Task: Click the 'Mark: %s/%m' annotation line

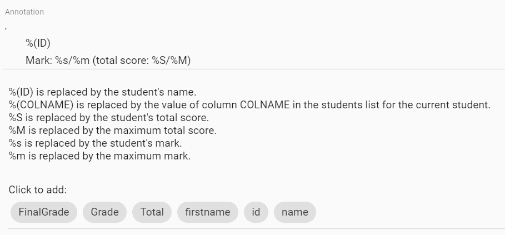Action: (x=108, y=60)
